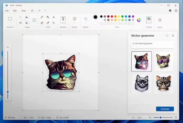This screenshot has height=123, width=183.
Task: Open the Edit menu
Action: tap(15, 11)
